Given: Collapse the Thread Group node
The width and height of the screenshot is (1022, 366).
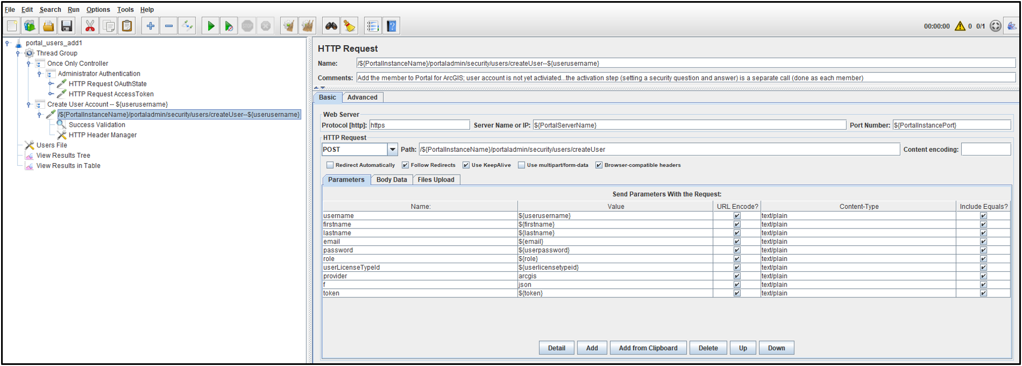Looking at the screenshot, I should [x=18, y=53].
